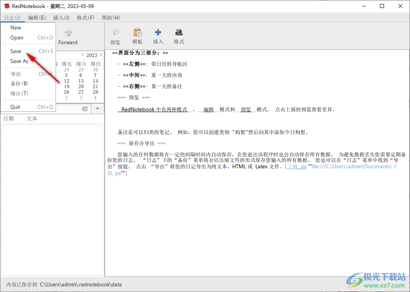Go to previous year arrow beside 2023
This screenshot has width=410, height=292.
(x=83, y=55)
